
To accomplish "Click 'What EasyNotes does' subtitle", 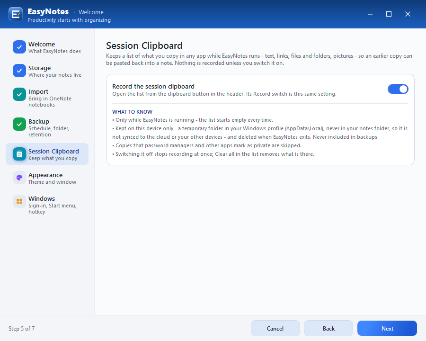I will click(x=54, y=52).
